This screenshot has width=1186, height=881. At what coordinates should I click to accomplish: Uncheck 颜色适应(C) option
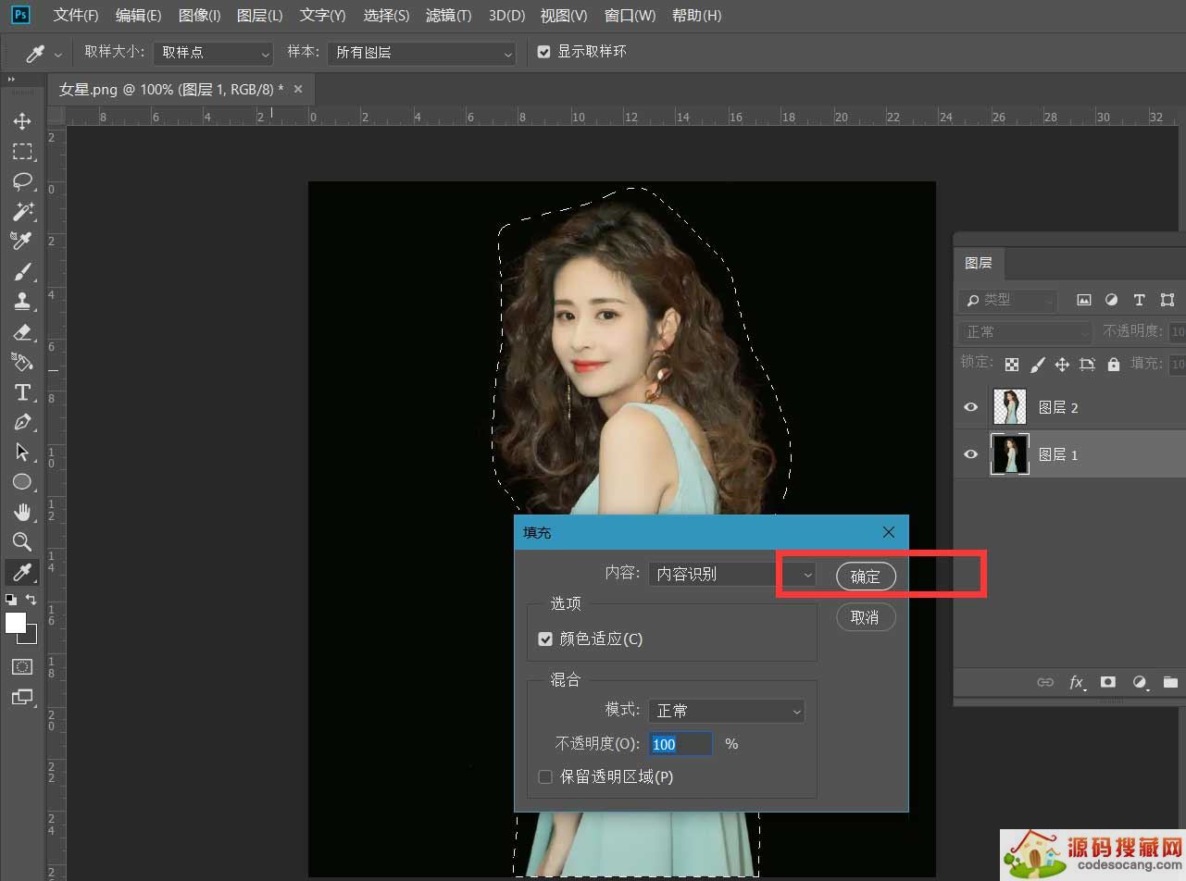coord(545,639)
